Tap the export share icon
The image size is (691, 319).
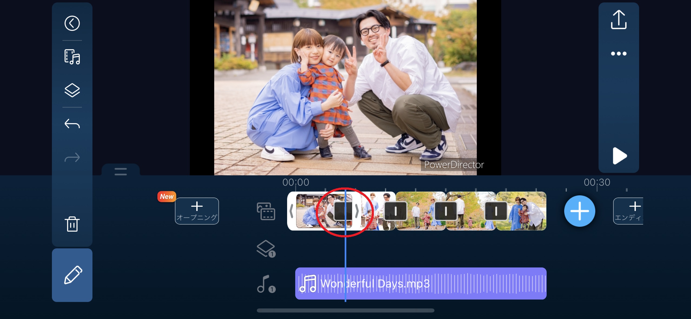(x=619, y=20)
